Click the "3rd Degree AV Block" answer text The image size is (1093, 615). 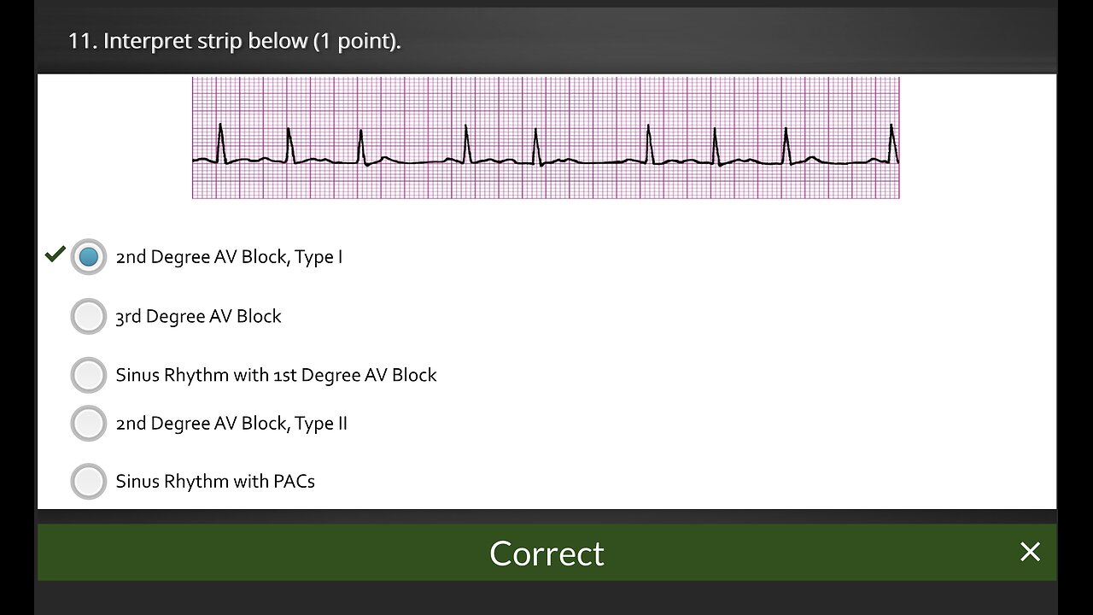tap(198, 316)
